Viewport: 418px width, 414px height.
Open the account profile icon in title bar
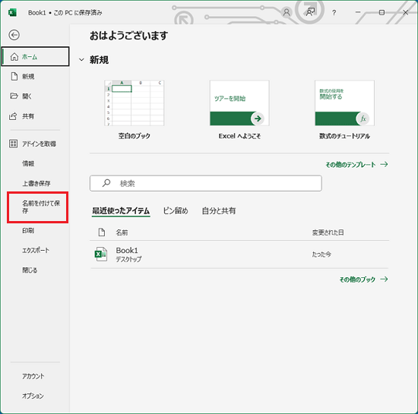point(287,12)
